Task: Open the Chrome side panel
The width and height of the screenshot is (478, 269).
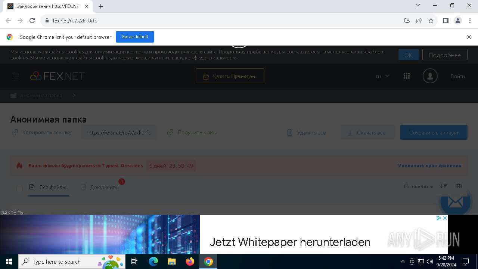Action: [446, 21]
